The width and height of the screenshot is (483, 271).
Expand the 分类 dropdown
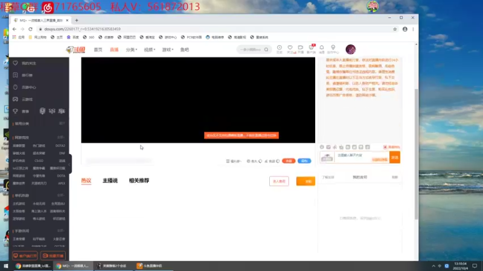click(131, 49)
